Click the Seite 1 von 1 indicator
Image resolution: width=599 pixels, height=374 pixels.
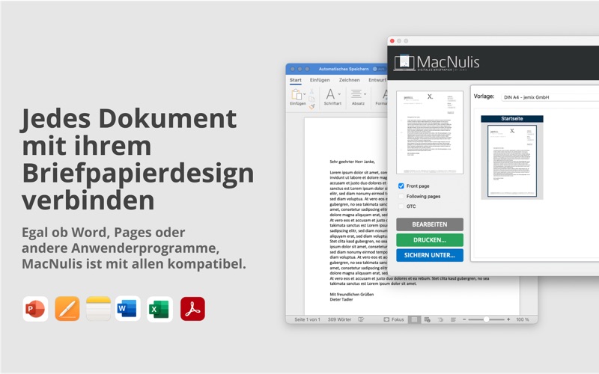pyautogui.click(x=307, y=319)
